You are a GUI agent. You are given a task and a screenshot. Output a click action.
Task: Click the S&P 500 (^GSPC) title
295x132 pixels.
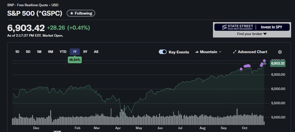[35, 14]
